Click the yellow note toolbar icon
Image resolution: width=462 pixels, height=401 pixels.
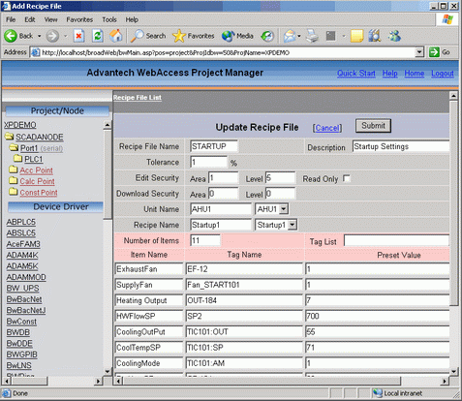click(356, 36)
